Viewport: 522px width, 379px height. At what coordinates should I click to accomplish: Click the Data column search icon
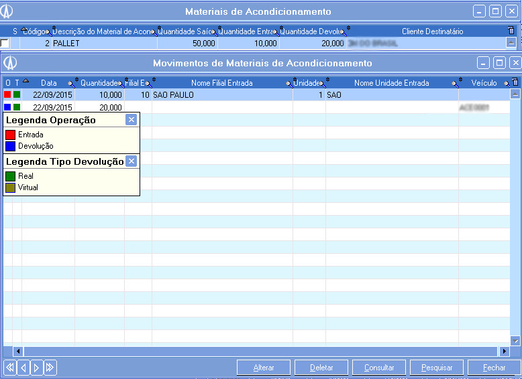pos(72,84)
